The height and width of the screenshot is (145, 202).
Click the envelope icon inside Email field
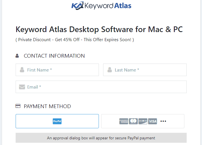(22, 87)
